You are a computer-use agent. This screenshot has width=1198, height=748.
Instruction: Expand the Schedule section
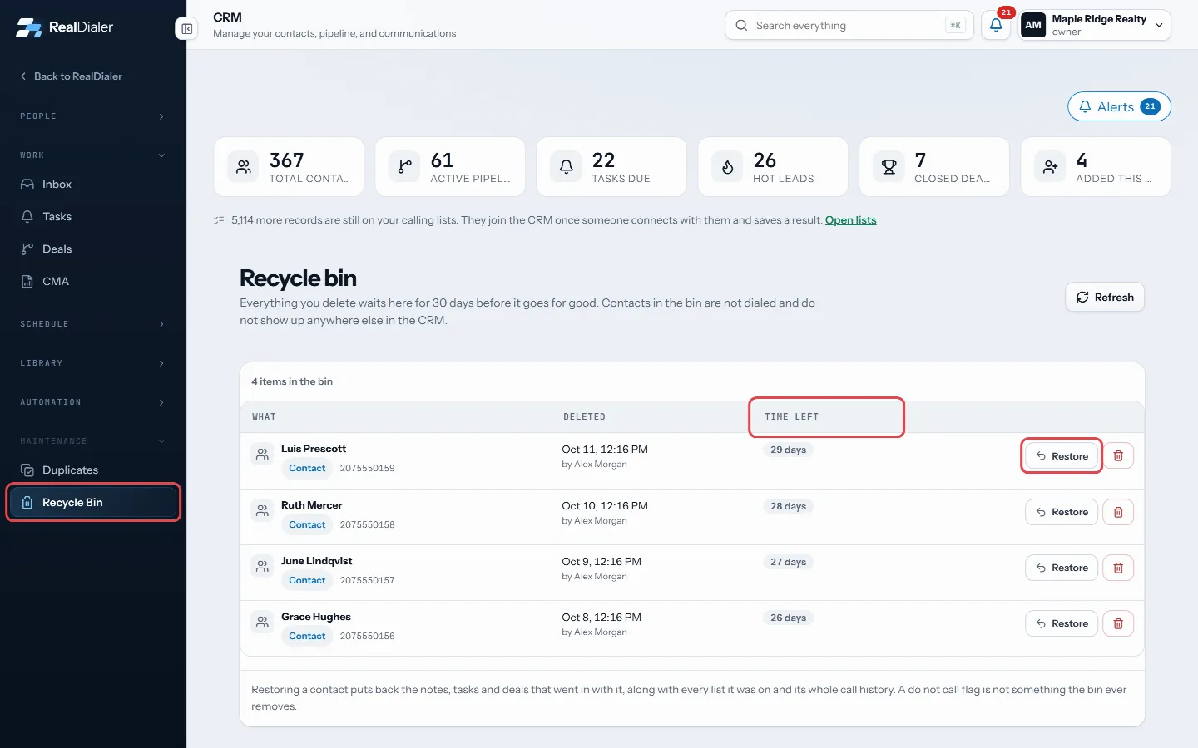(x=93, y=324)
